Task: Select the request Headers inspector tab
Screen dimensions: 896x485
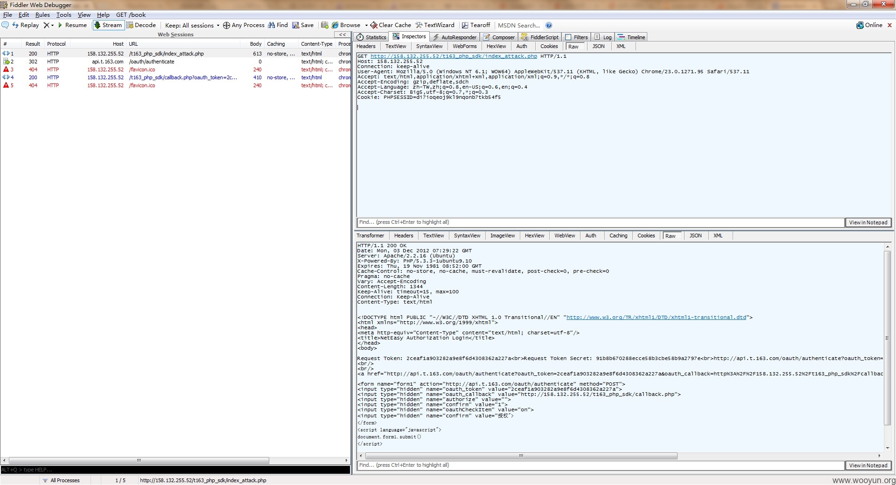Action: point(366,46)
